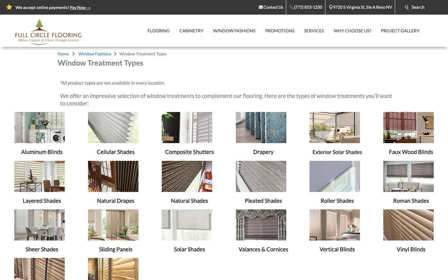
Task: Open the Pleated Shades thumbnail image
Action: click(261, 176)
